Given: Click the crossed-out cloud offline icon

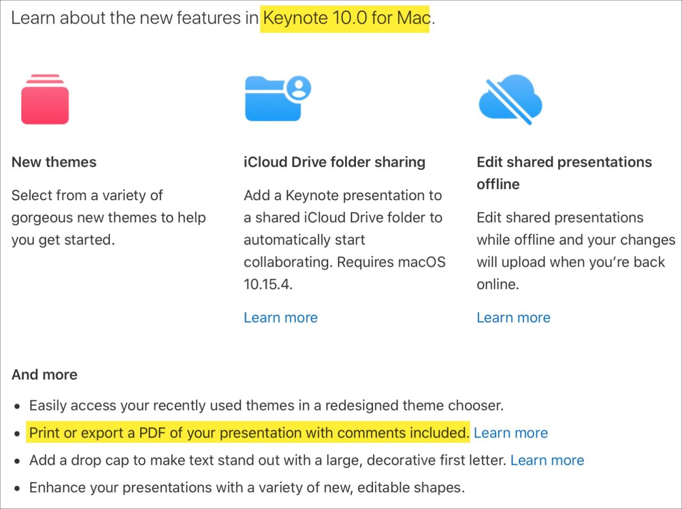Looking at the screenshot, I should click(x=510, y=99).
